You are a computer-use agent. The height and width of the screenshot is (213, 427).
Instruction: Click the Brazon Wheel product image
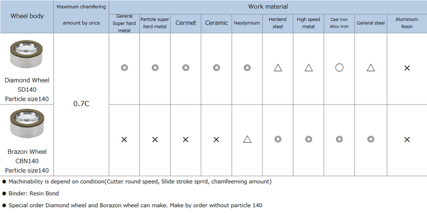click(27, 124)
